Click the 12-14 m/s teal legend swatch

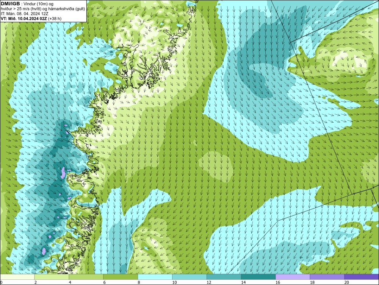point(224,277)
